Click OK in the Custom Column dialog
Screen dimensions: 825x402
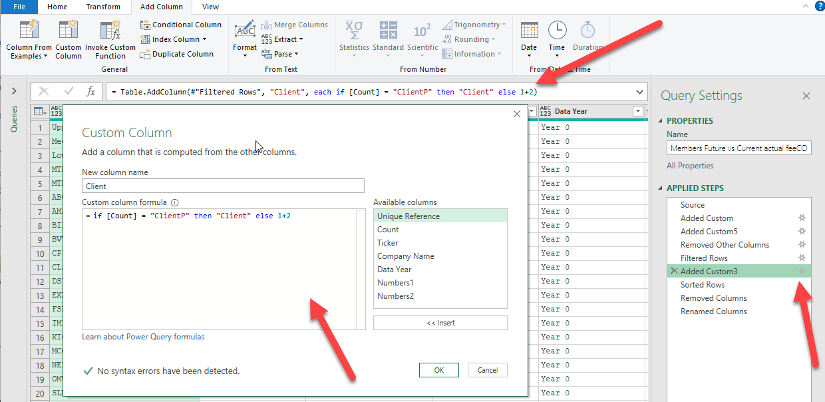click(x=438, y=369)
